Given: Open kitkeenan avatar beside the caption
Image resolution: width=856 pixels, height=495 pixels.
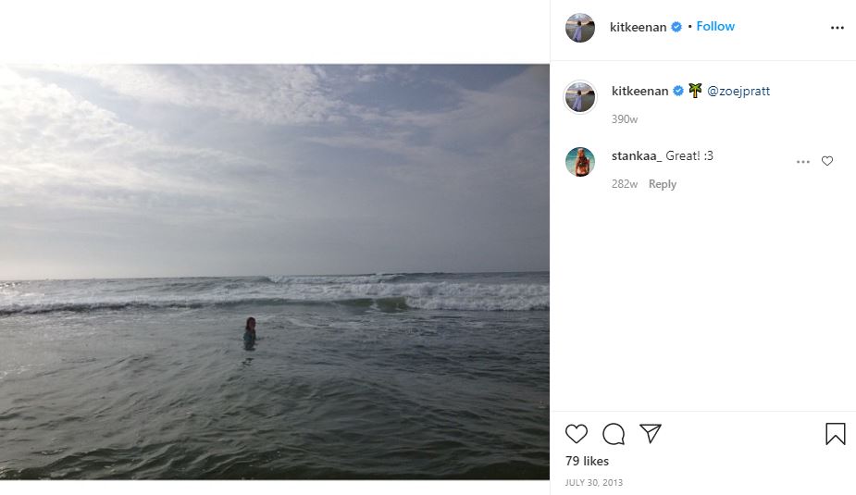Looking at the screenshot, I should click(x=579, y=97).
